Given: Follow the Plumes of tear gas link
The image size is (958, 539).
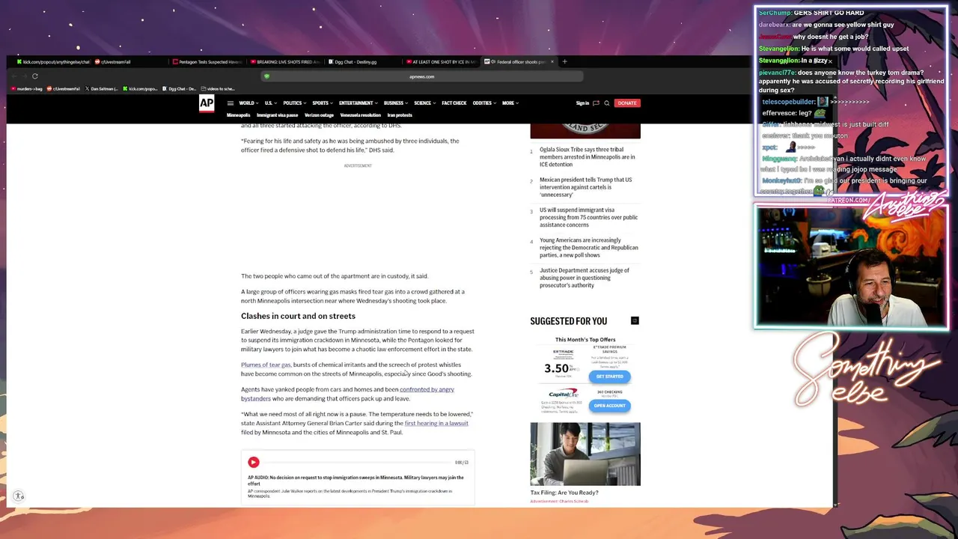Looking at the screenshot, I should [x=266, y=365].
